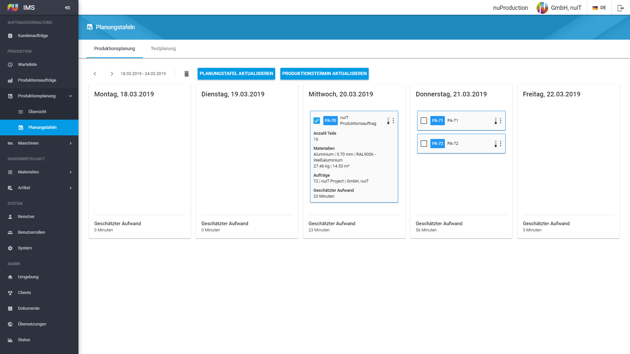Click the Warteliste clock icon

click(x=10, y=65)
